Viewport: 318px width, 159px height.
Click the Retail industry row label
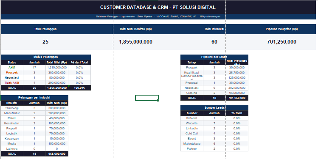pyautogui.click(x=12, y=118)
